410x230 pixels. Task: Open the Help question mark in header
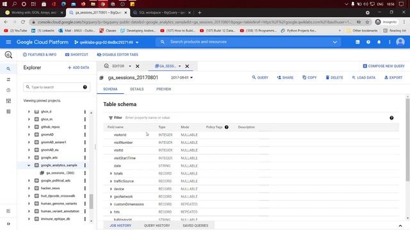click(x=368, y=42)
